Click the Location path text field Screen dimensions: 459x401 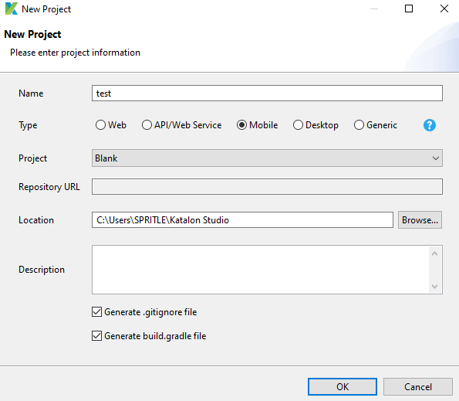(242, 220)
